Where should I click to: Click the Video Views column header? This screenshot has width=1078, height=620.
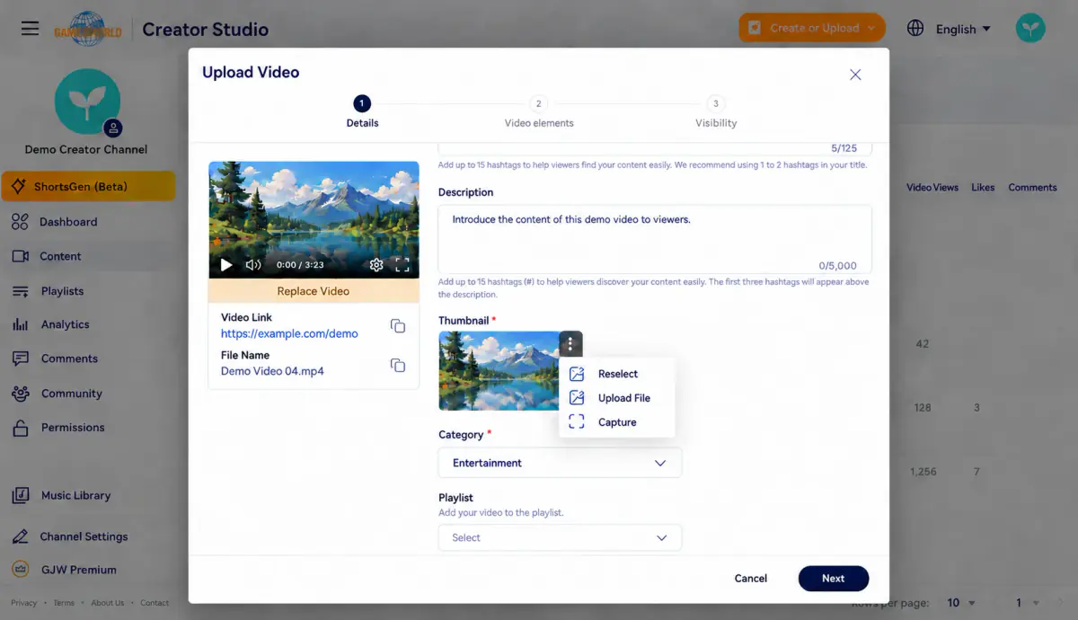(932, 188)
